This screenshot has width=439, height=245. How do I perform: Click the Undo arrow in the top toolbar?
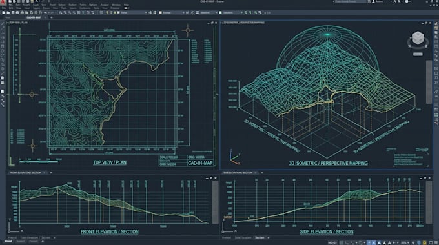(x=45, y=13)
